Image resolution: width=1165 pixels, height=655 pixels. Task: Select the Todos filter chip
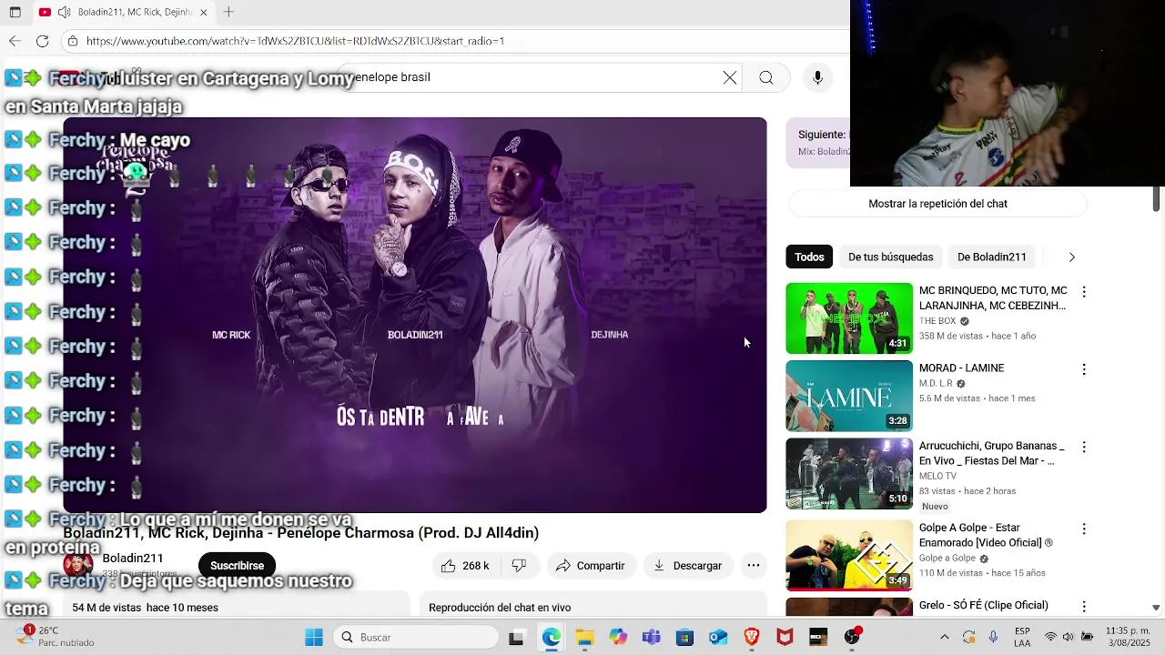[809, 257]
